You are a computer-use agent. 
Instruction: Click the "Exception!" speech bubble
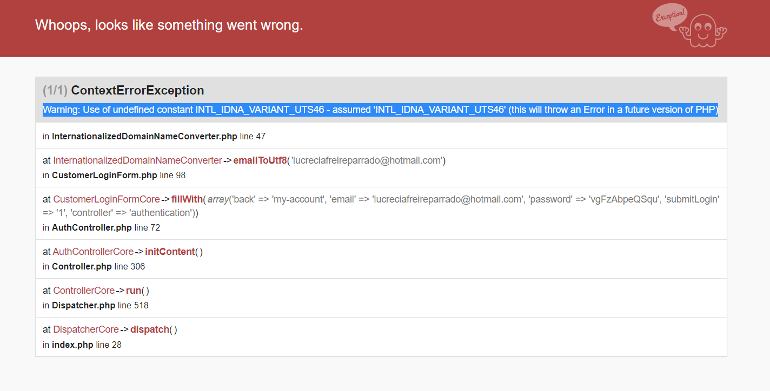click(x=670, y=16)
